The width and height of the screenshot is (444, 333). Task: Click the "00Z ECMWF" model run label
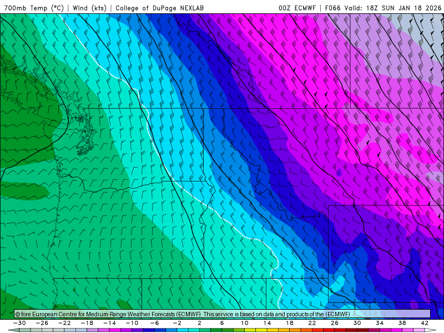[297, 8]
